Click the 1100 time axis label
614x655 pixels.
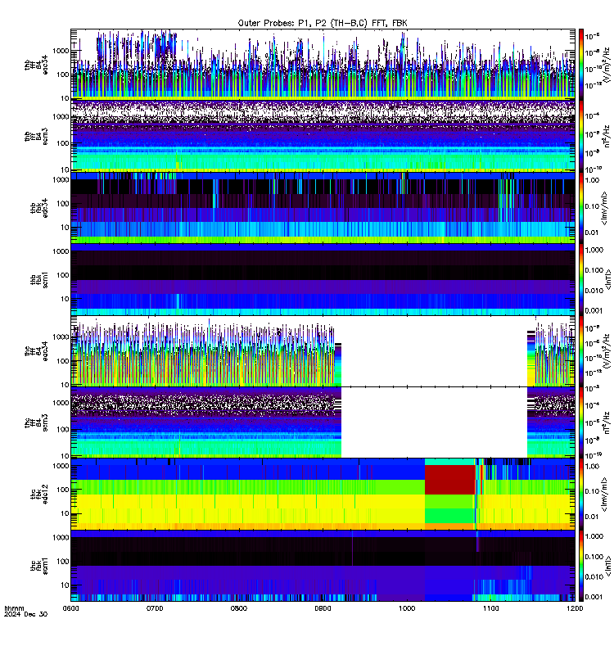(490, 608)
